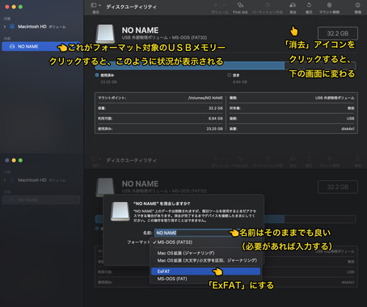367x307 pixels.
Task: Click the device value disk4s1 in the upper table
Action: pos(348,129)
